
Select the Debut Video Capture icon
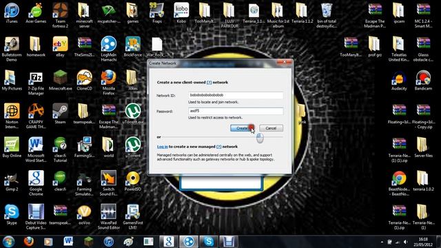pyautogui.click(x=36, y=217)
